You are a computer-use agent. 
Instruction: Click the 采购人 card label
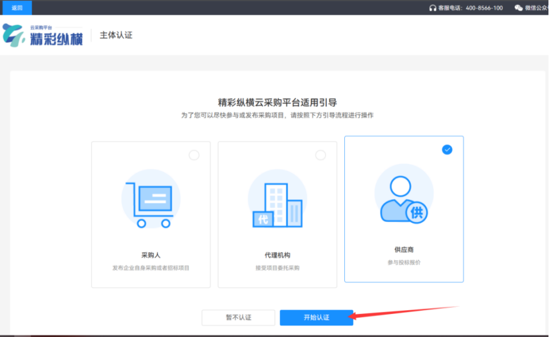click(x=151, y=255)
